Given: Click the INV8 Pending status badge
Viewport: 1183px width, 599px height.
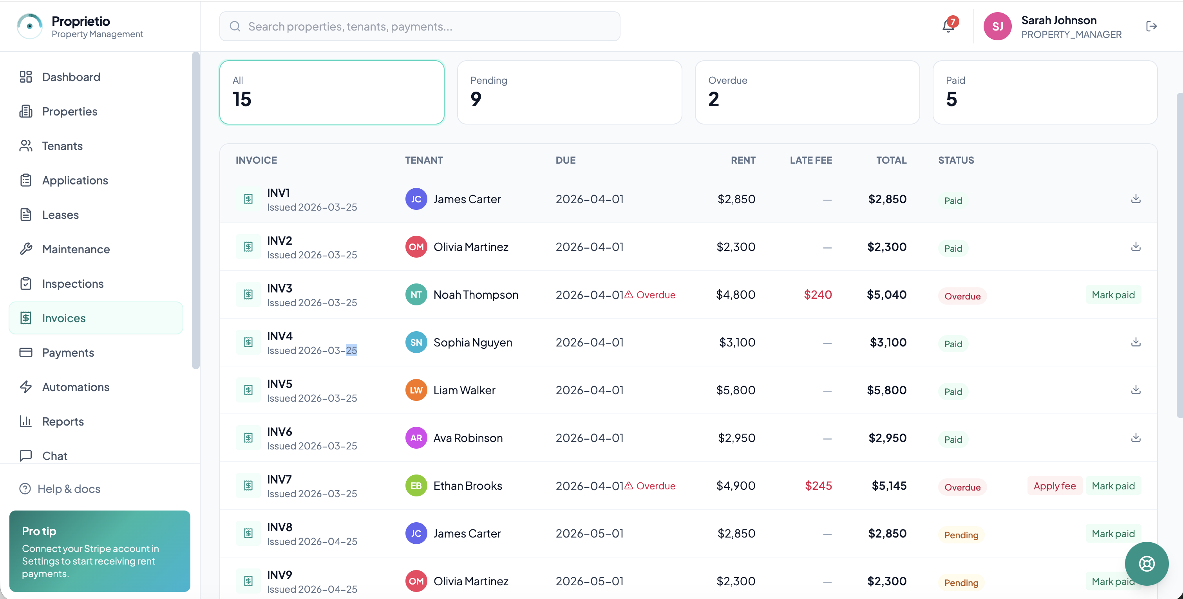Looking at the screenshot, I should pos(961,535).
